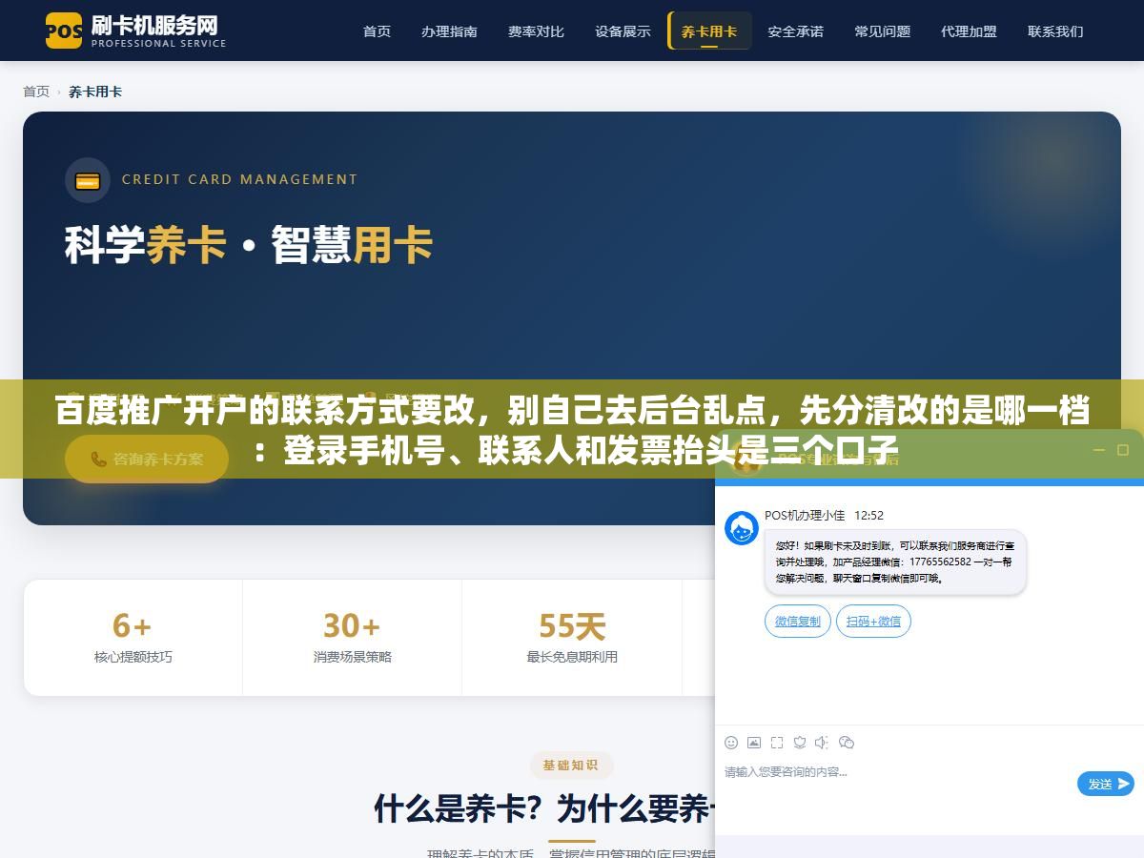Click the 基础知识 badge label

(571, 765)
